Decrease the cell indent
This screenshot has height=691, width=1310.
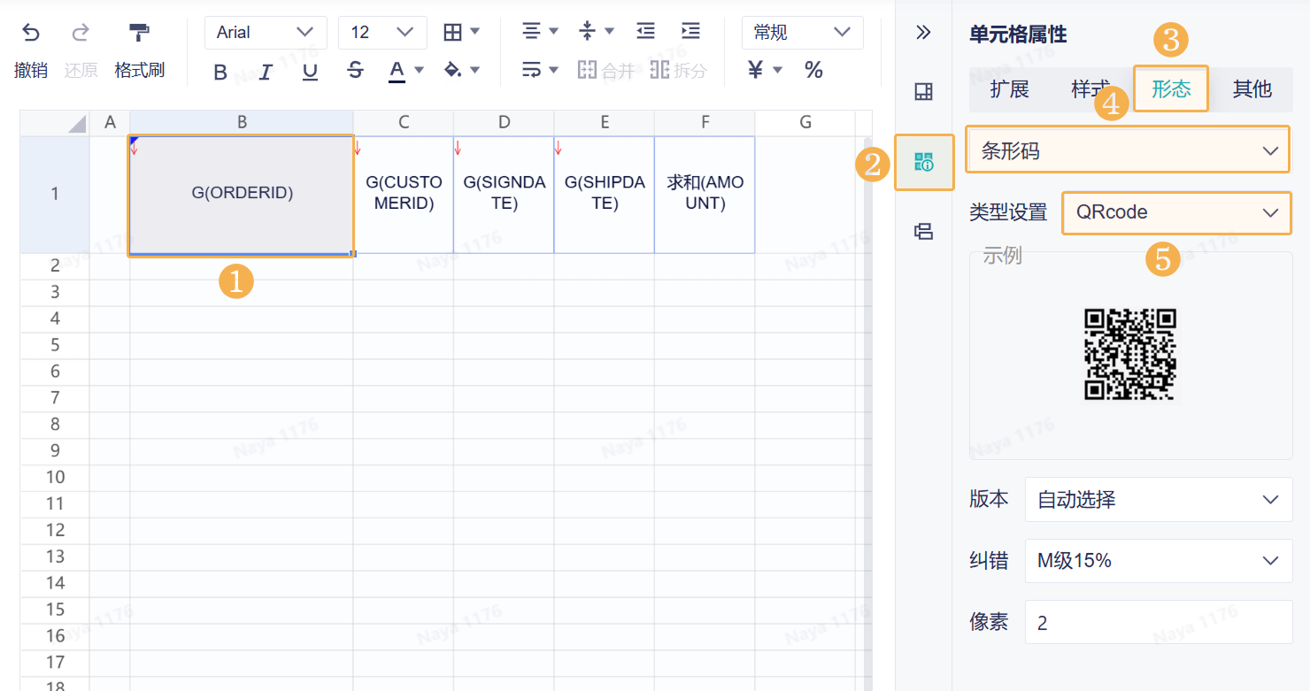(x=645, y=31)
